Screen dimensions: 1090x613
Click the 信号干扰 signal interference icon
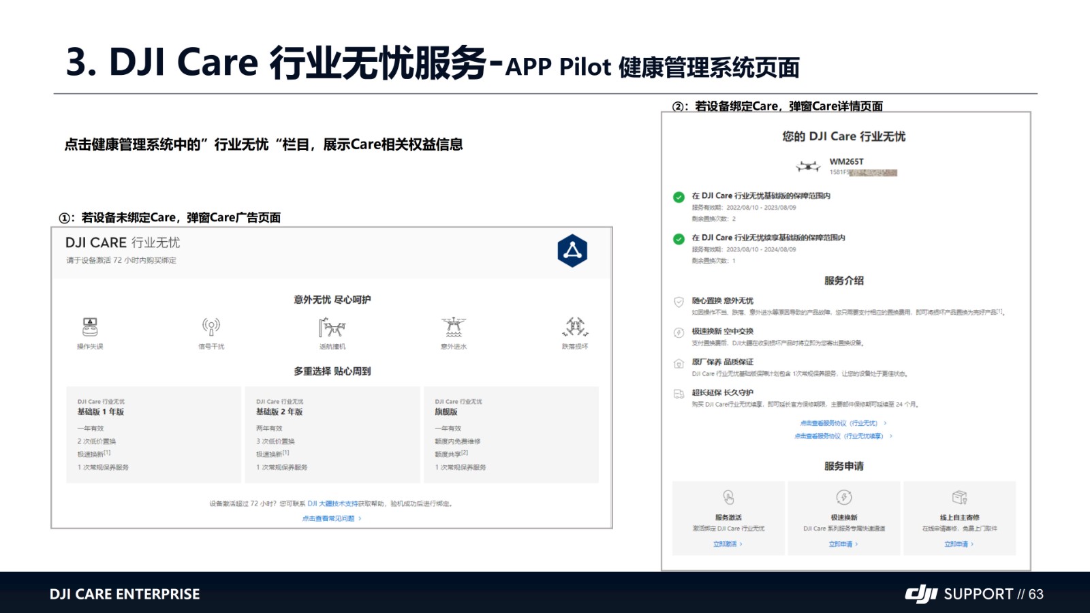point(211,327)
